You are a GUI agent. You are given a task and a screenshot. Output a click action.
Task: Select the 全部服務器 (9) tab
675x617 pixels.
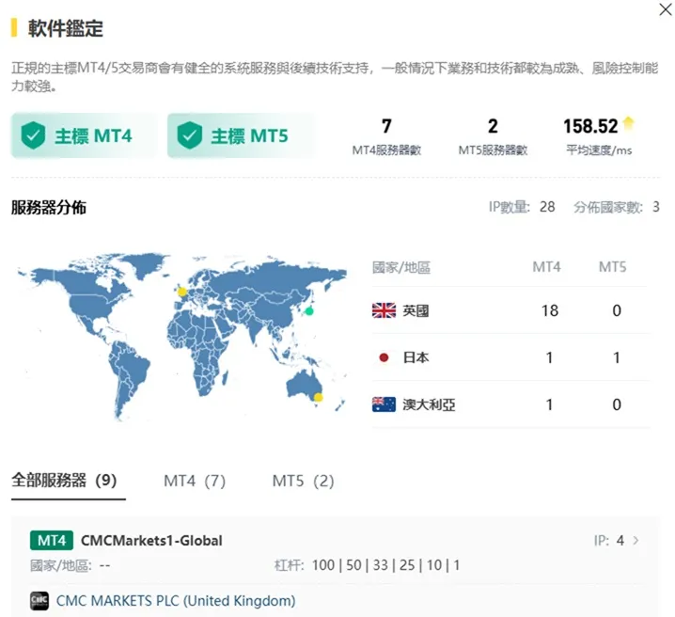click(x=64, y=480)
